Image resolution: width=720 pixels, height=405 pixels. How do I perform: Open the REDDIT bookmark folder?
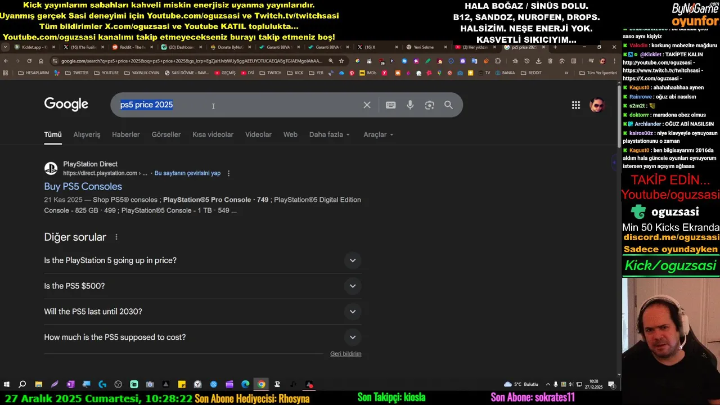[531, 73]
